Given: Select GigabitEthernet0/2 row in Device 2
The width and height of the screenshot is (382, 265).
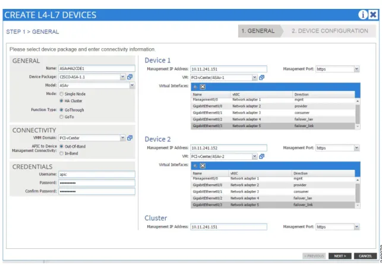Looking at the screenshot, I should pos(273,198).
